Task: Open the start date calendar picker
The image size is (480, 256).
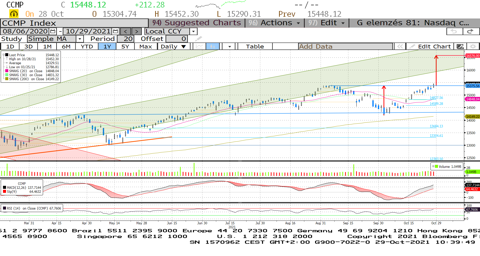Action: [53, 31]
